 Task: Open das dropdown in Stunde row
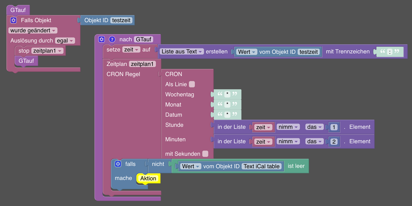tap(315, 127)
